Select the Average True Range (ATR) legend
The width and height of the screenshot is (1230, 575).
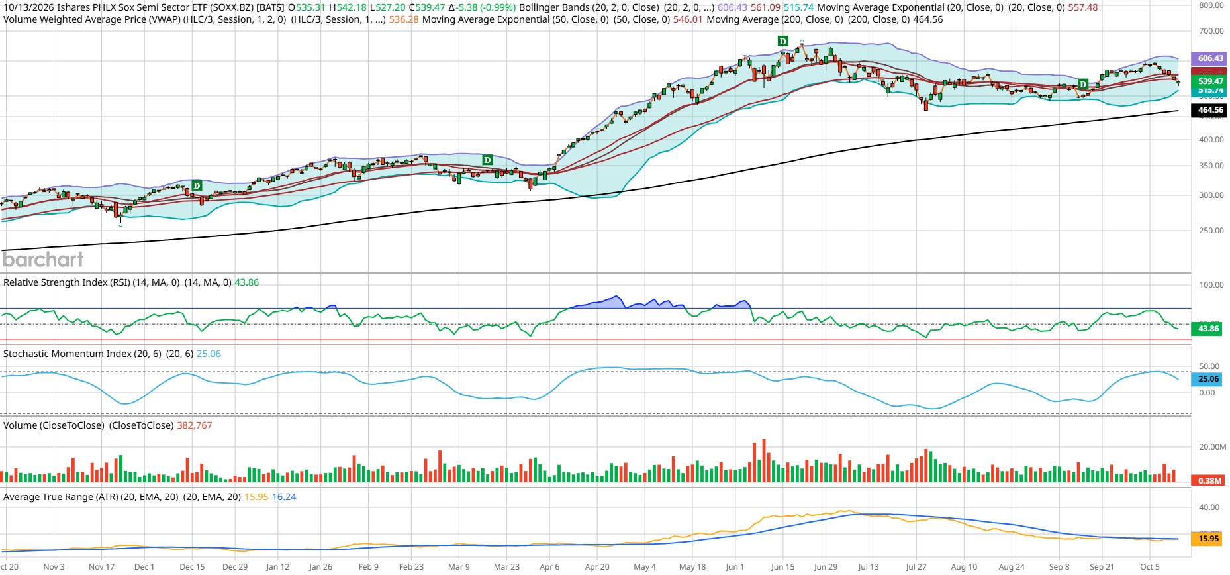tap(91, 497)
